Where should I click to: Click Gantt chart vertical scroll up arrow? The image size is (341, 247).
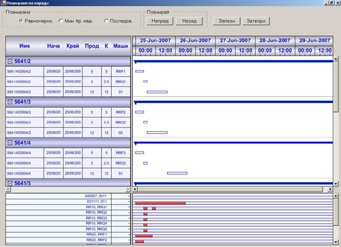(336, 59)
